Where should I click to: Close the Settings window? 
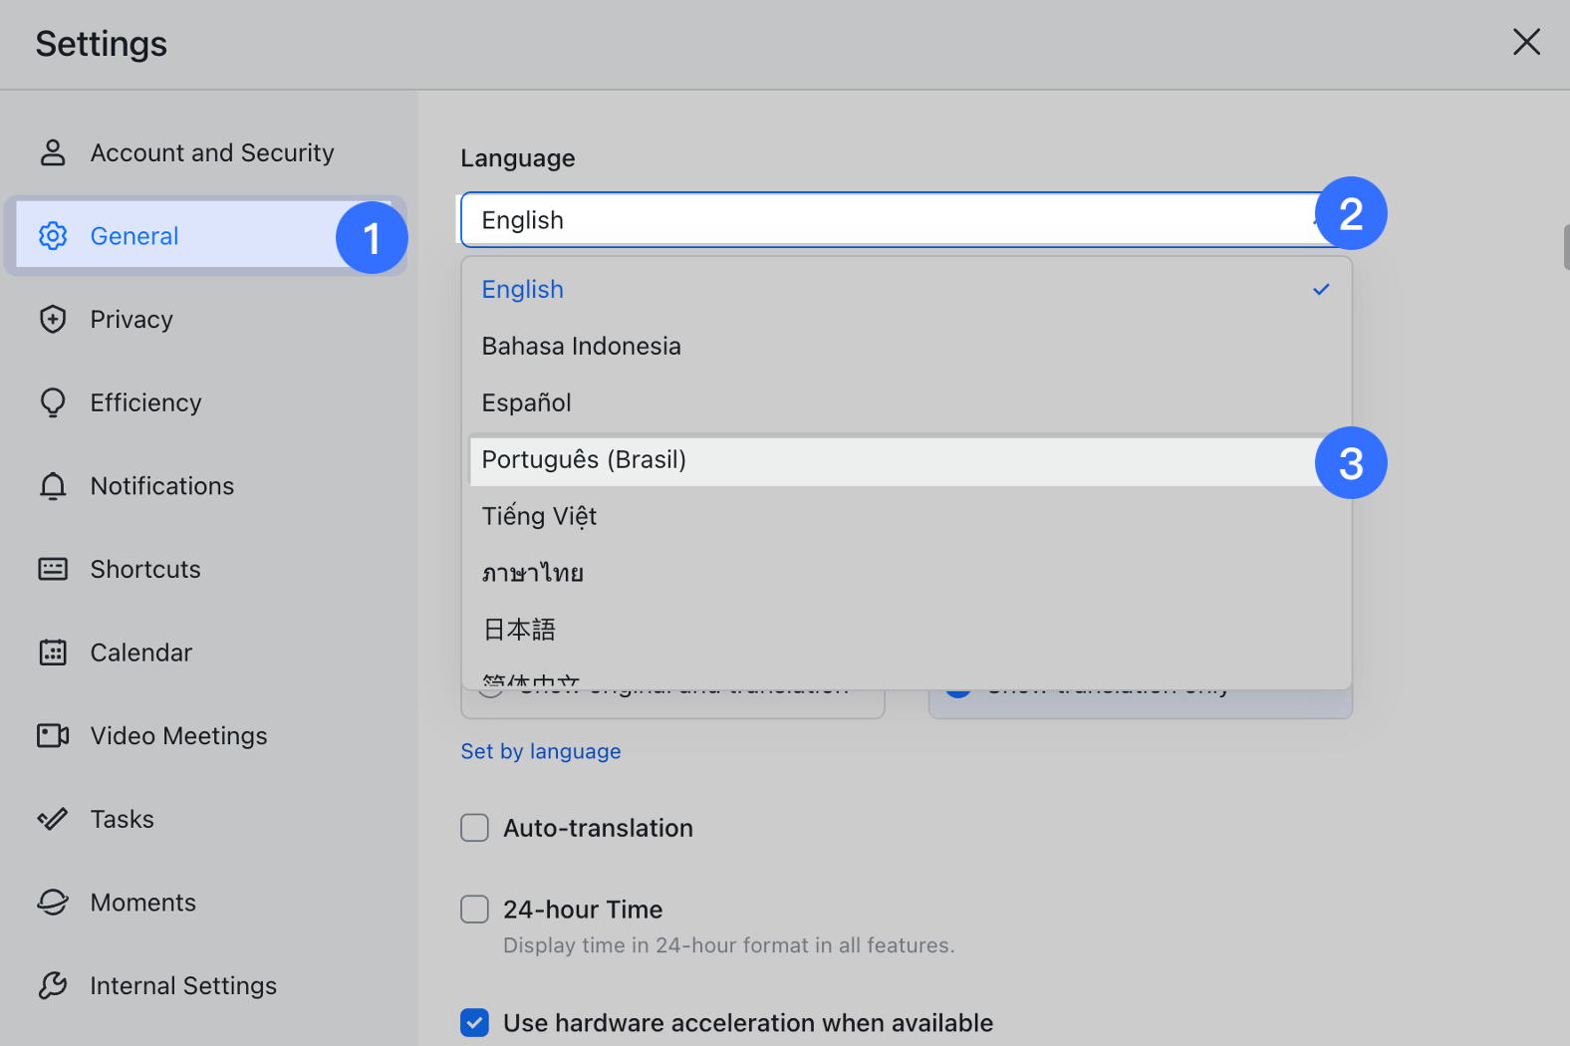pyautogui.click(x=1526, y=42)
